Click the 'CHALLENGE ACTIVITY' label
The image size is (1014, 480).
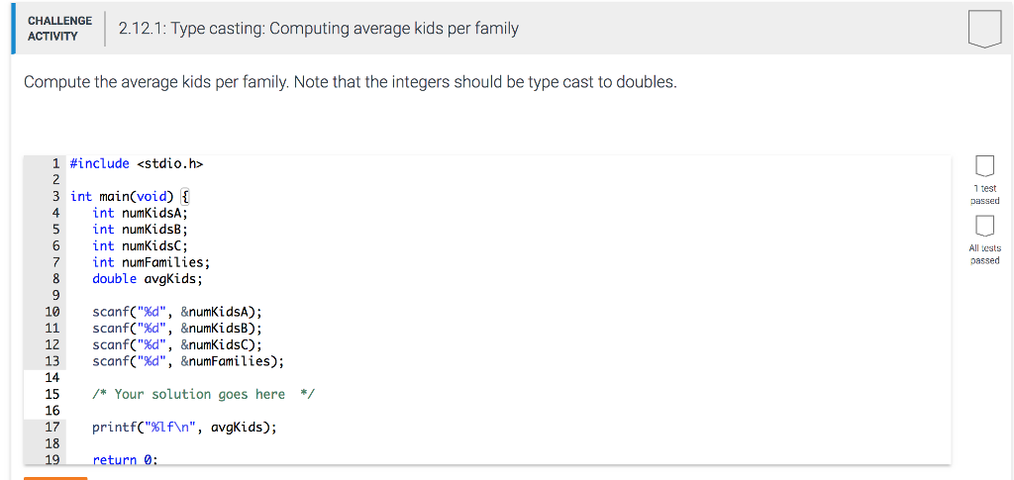[59, 29]
